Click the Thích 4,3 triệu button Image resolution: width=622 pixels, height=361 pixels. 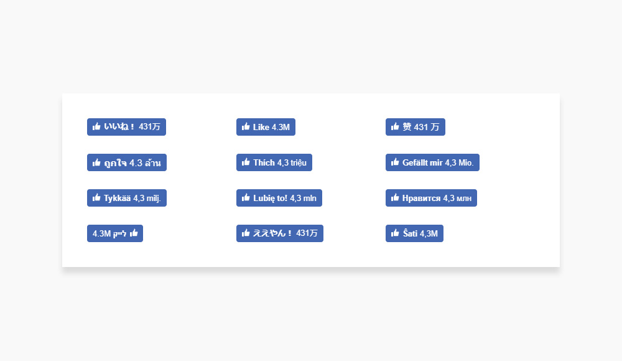pyautogui.click(x=274, y=162)
